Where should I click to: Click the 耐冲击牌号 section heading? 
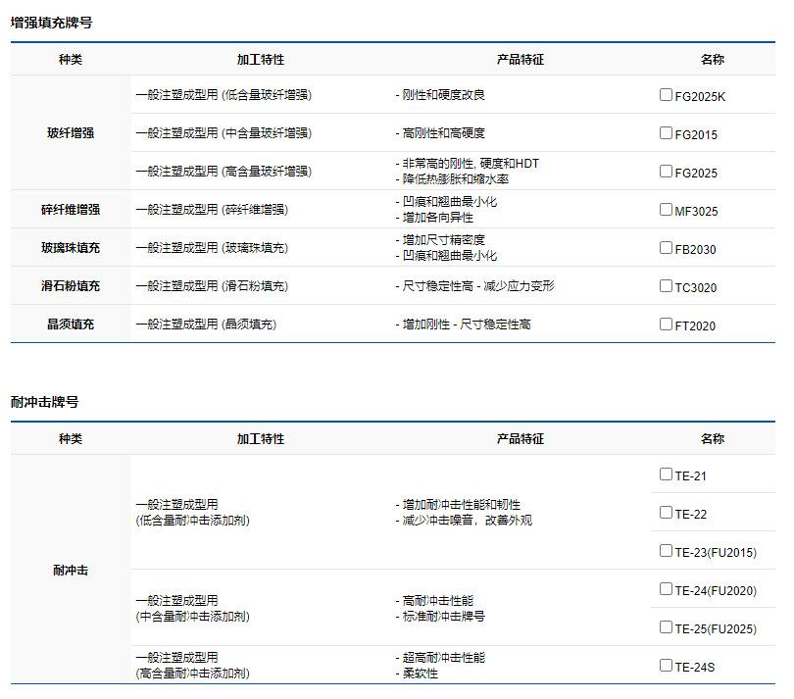(44, 402)
